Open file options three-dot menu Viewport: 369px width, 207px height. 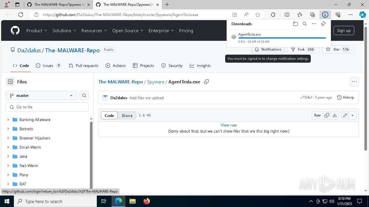point(354,82)
